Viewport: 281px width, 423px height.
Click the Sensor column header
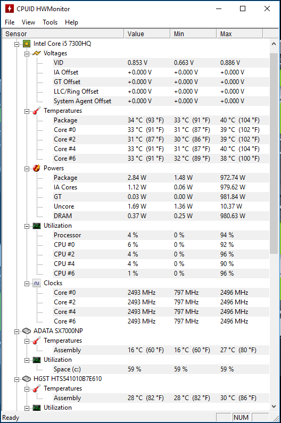pos(63,34)
